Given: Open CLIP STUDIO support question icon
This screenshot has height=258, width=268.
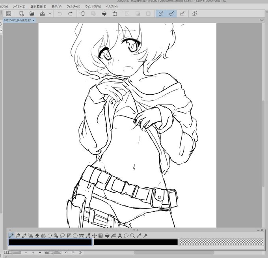Looking at the screenshot, I should tap(195, 13).
